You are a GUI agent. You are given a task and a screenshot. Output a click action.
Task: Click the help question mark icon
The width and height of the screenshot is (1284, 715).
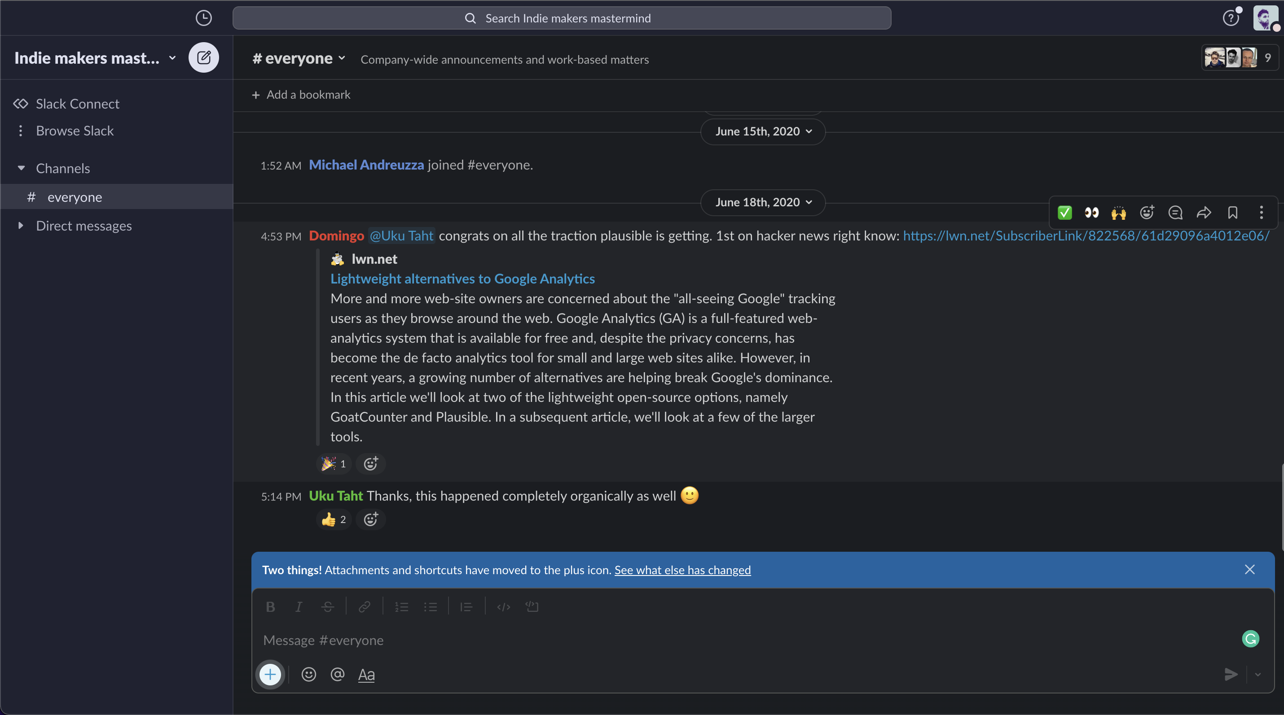(x=1230, y=18)
